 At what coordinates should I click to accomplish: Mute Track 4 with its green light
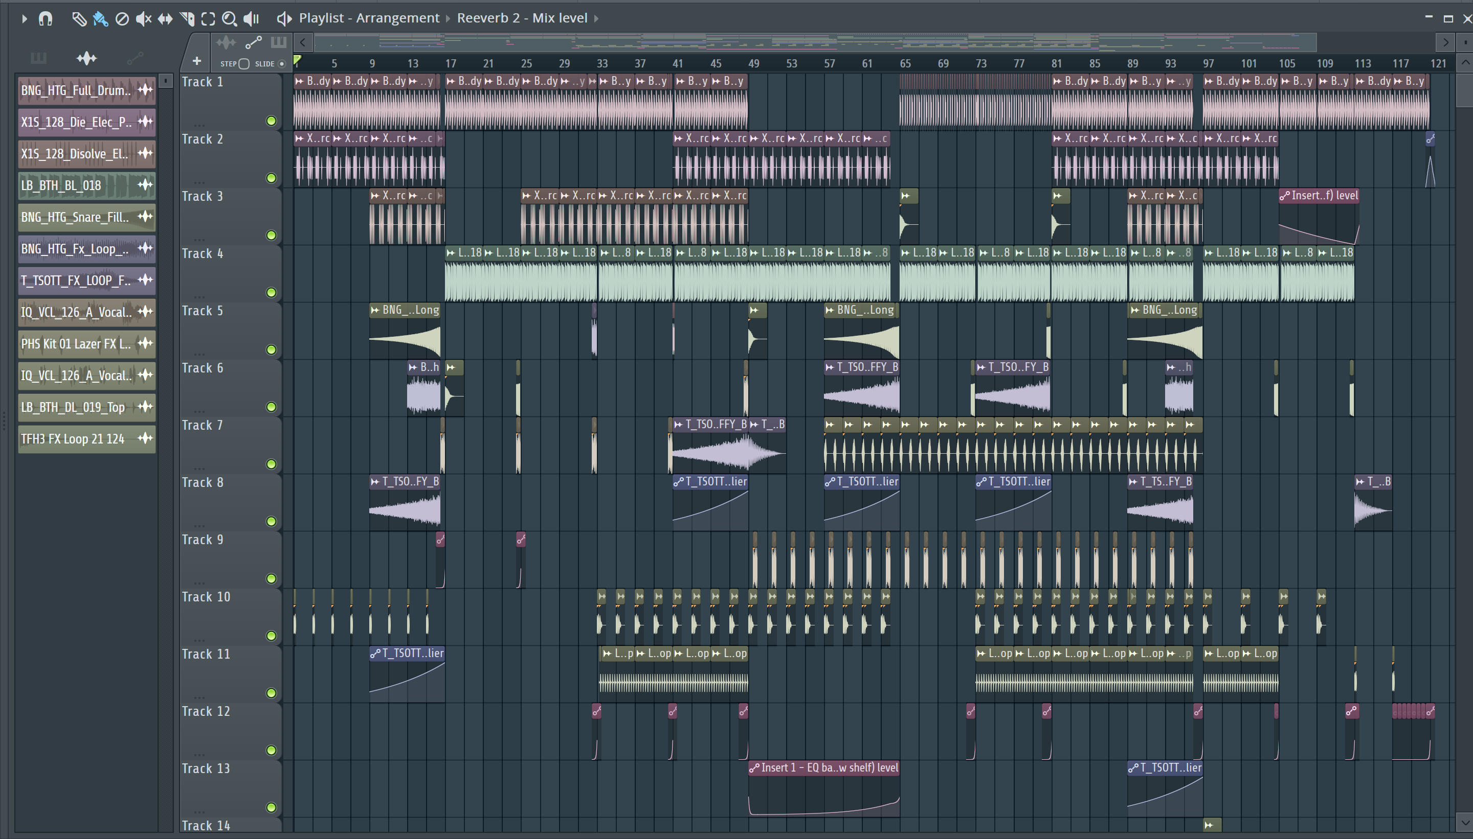click(x=271, y=293)
